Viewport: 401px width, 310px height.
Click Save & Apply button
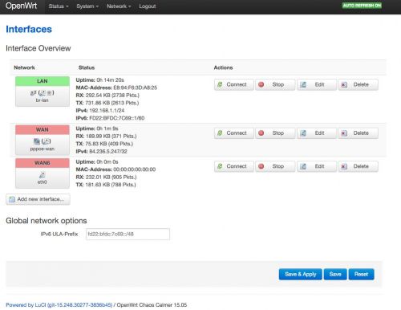[301, 274]
